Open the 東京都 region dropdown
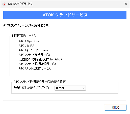Viewport: 130px width, 114px height. pyautogui.click(x=70, y=88)
